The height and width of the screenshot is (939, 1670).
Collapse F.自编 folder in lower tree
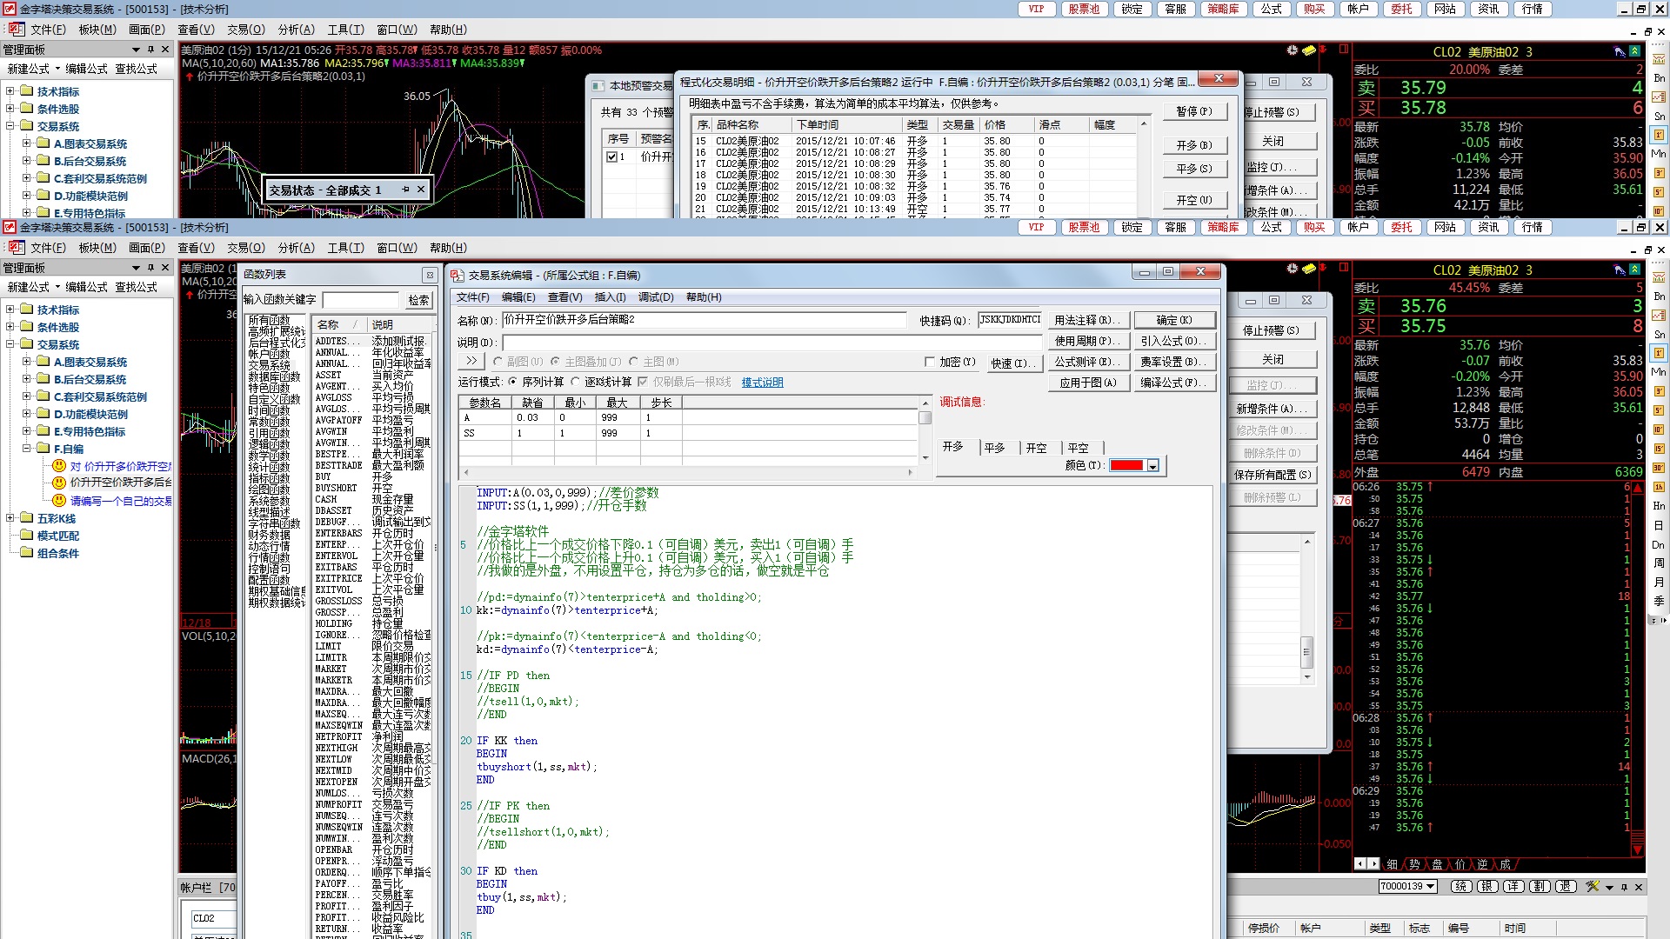(x=26, y=449)
